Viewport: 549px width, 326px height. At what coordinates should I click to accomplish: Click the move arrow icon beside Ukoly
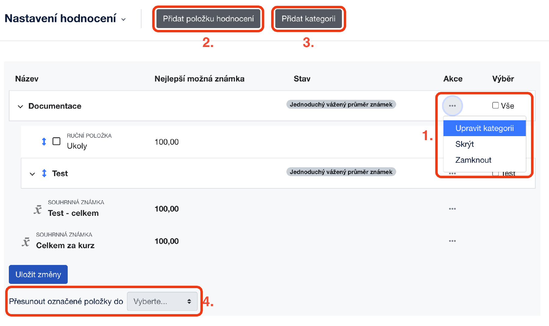[x=44, y=142]
